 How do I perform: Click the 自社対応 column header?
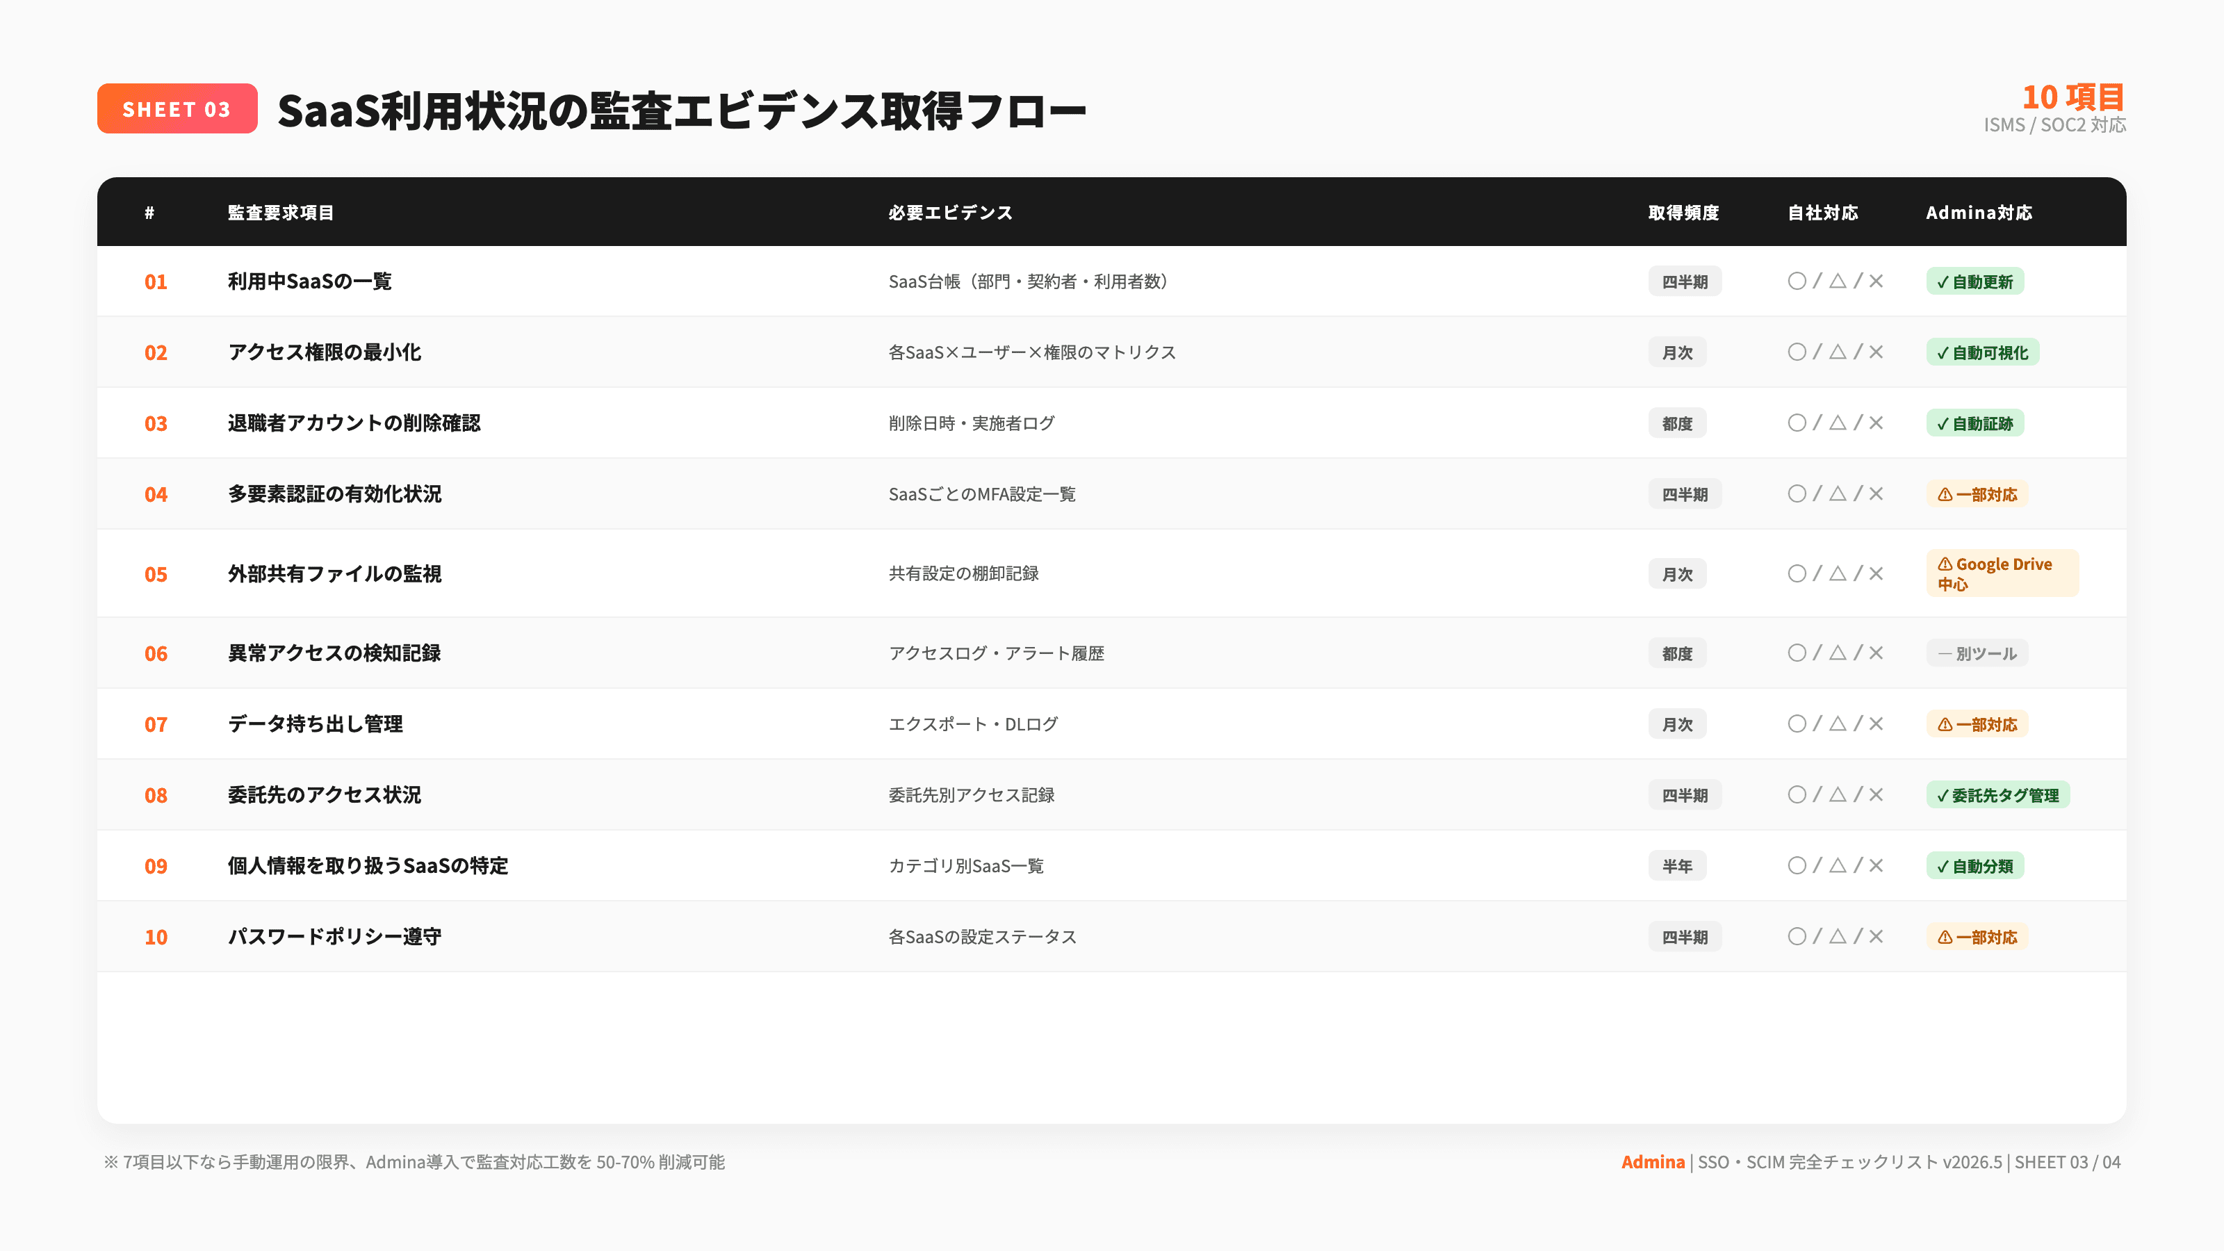(x=1822, y=213)
